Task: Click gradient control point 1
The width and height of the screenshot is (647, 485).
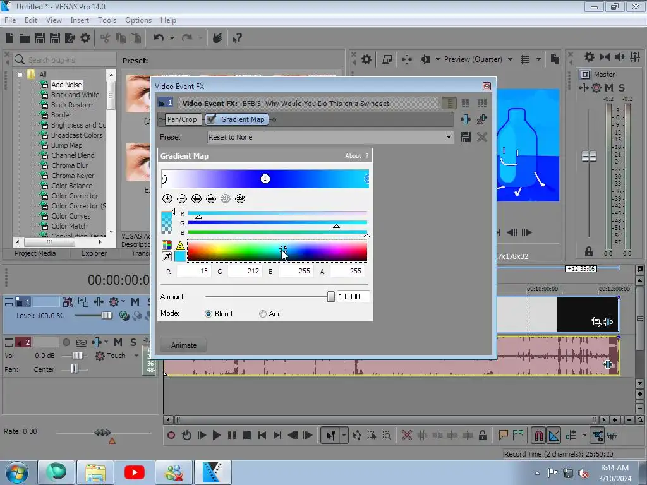Action: click(x=265, y=179)
